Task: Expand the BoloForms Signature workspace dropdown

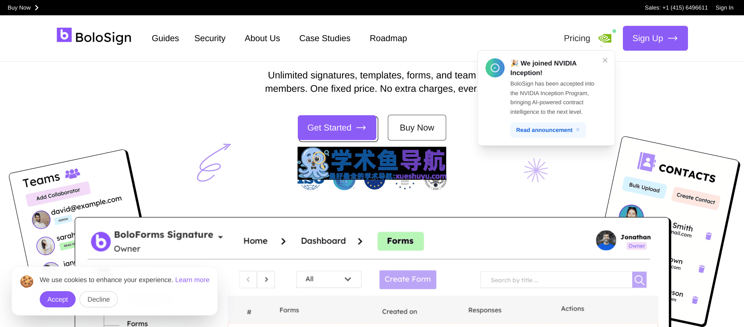Action: click(221, 237)
